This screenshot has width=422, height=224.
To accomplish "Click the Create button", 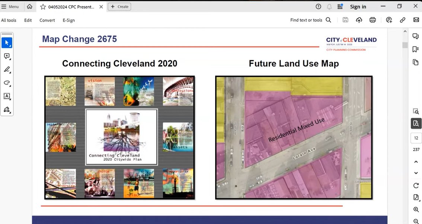I will [119, 7].
